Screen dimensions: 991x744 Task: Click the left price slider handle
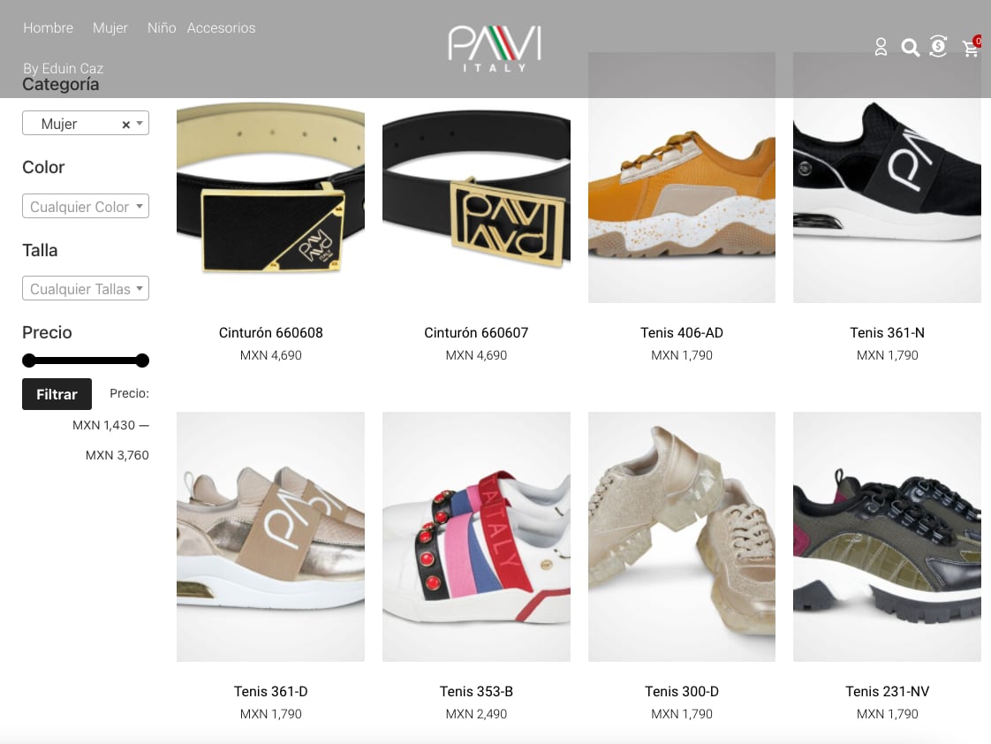click(x=28, y=361)
